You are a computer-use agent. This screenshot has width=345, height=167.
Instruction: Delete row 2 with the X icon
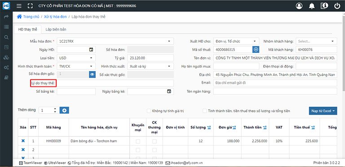pos(23,150)
